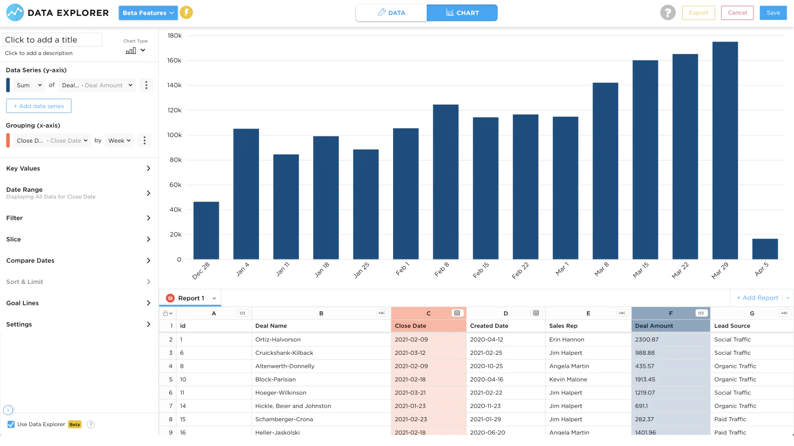This screenshot has width=794, height=446.
Task: Click calendar type icon in column C
Action: coord(457,313)
